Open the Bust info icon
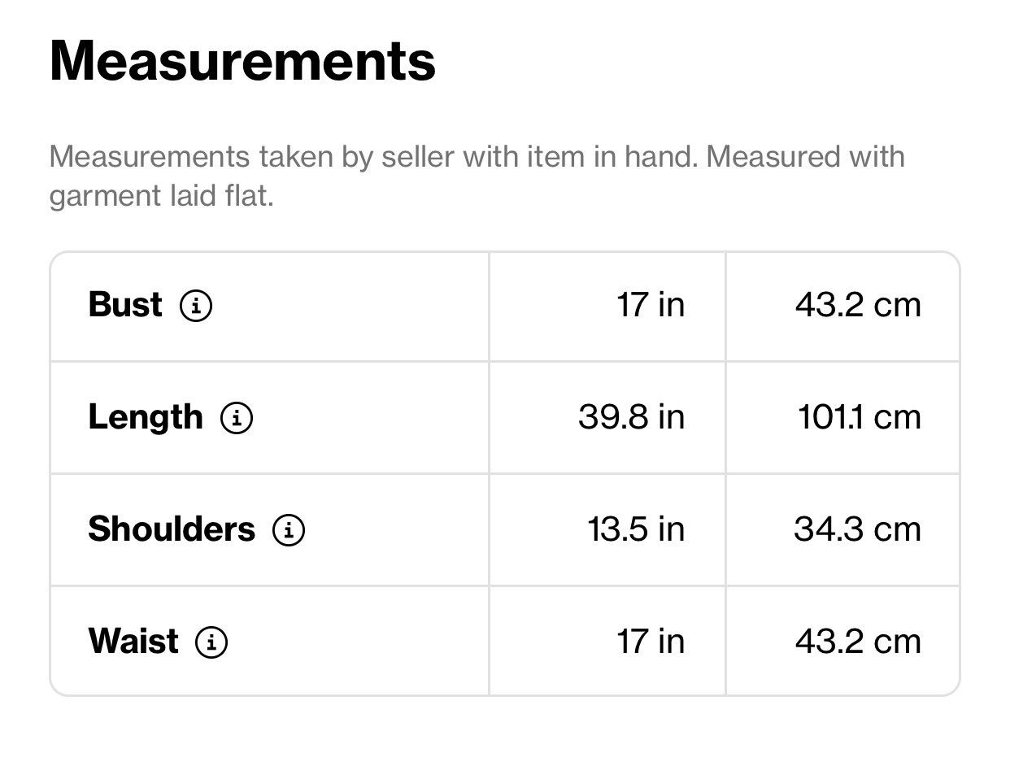 [196, 306]
